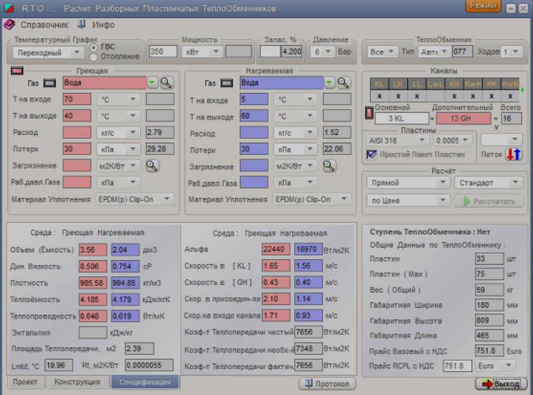Click the magnifier next to heated medium Вода
The image size is (533, 395).
tap(344, 82)
